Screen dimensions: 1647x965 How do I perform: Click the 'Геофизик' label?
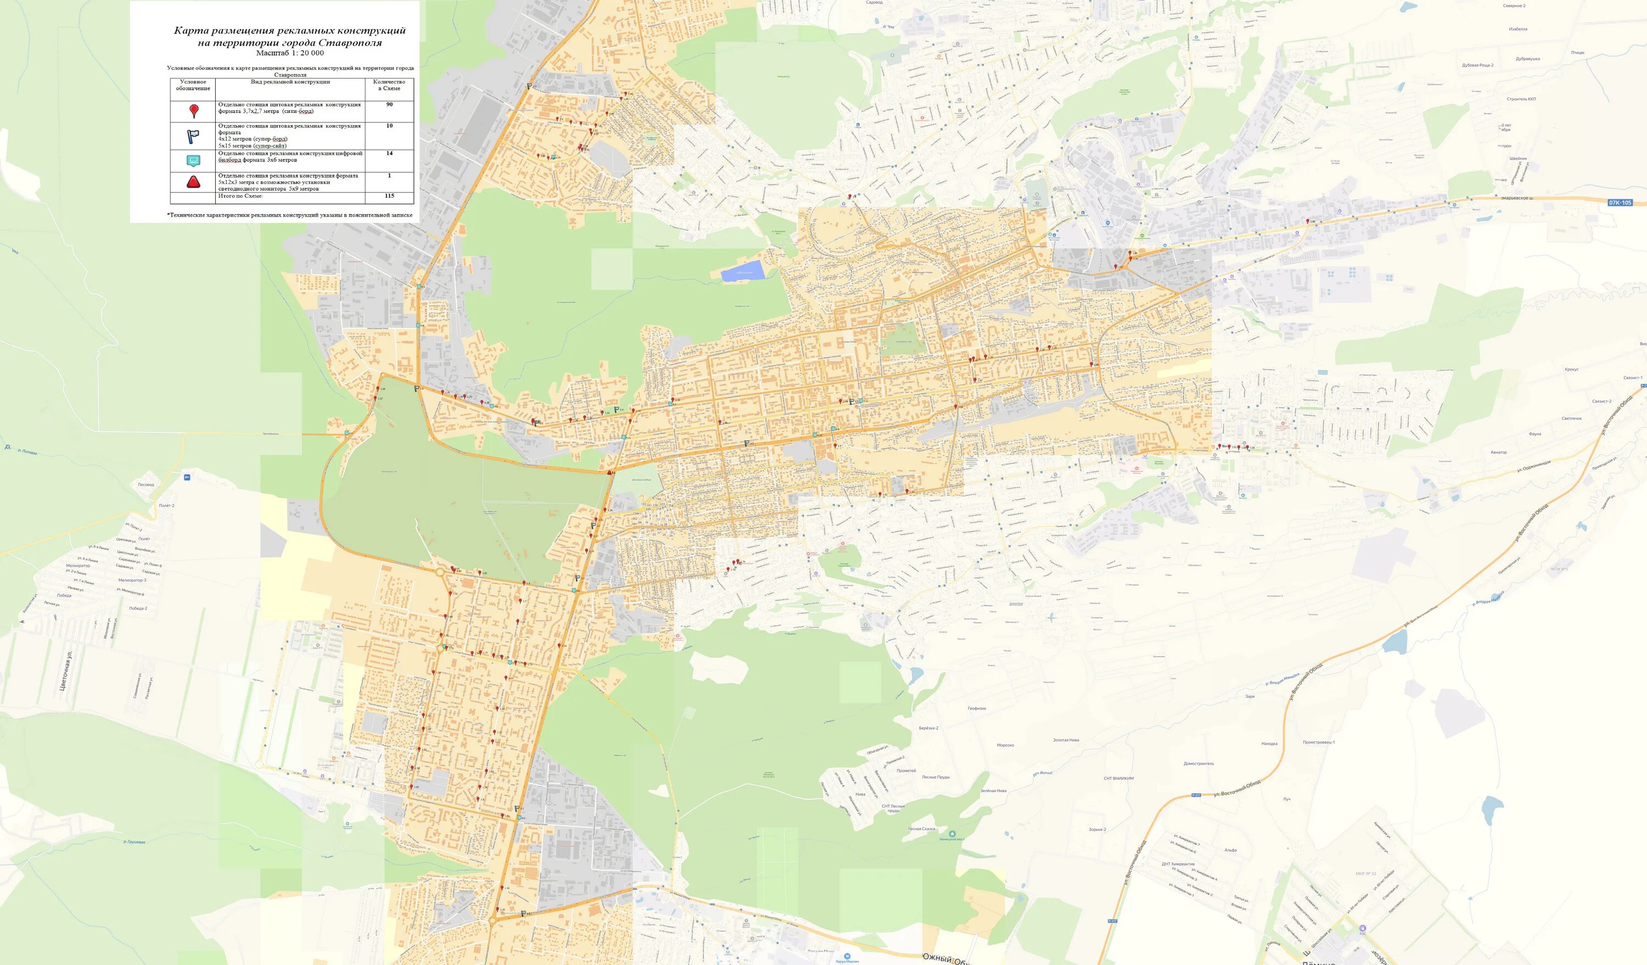977,708
